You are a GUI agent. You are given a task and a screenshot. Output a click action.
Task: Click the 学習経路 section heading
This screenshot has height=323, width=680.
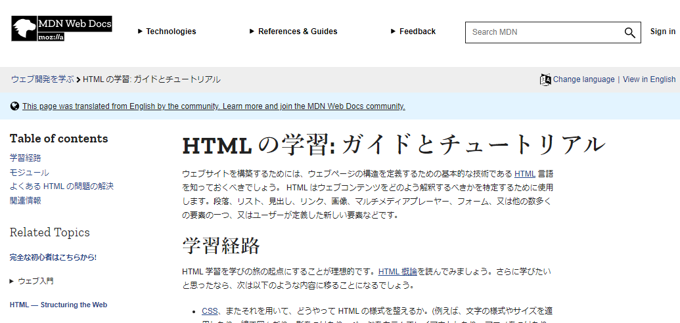pyautogui.click(x=221, y=246)
